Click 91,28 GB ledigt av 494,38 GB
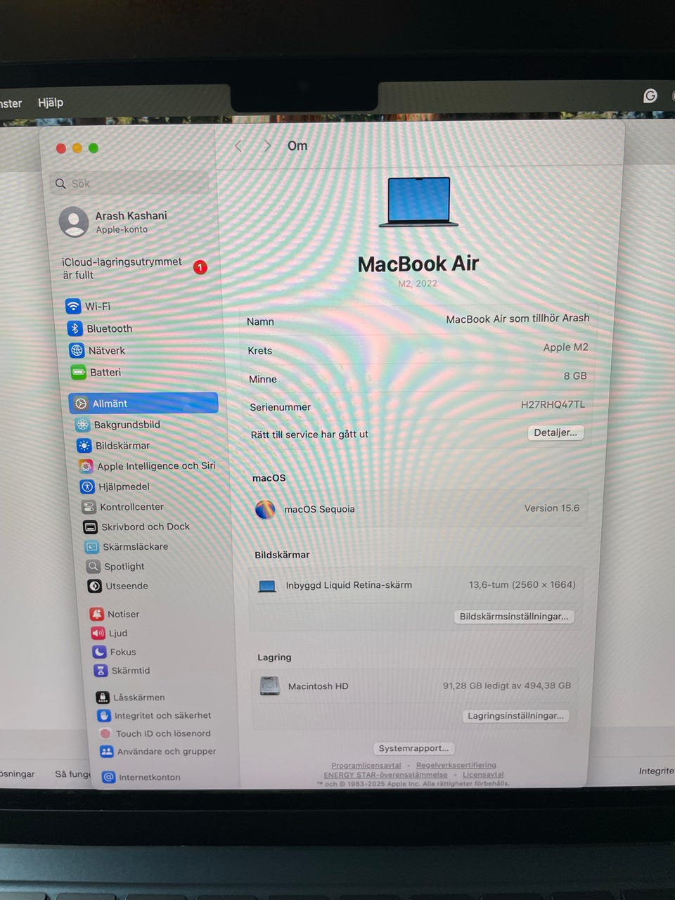This screenshot has width=675, height=900. coord(507,686)
